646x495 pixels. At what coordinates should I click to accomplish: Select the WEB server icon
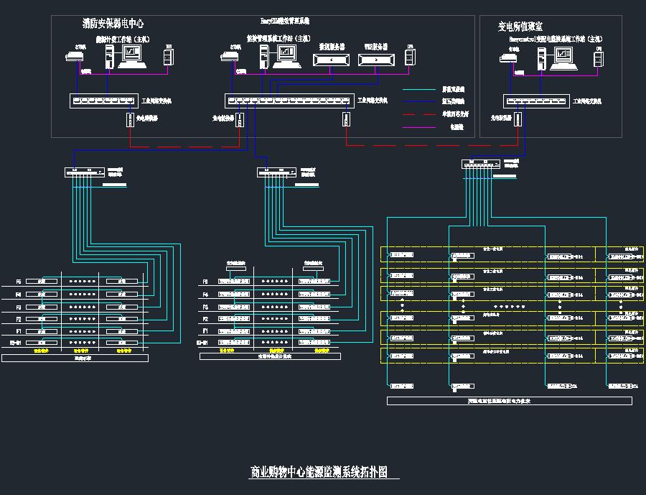(377, 59)
